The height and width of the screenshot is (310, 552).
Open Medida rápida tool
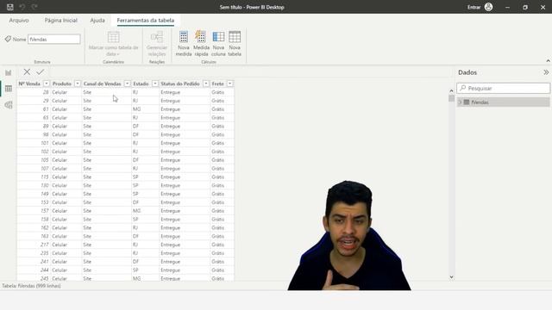point(201,44)
